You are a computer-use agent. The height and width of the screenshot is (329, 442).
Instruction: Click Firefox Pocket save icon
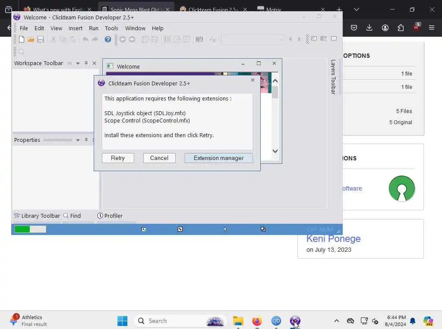[354, 28]
